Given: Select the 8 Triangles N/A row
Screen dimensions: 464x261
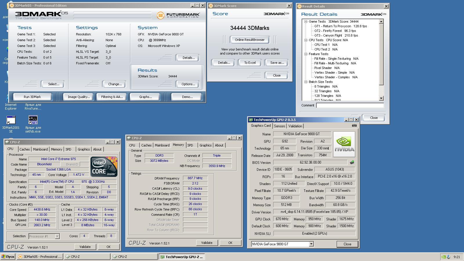Looking at the screenshot, I should 326,86.
